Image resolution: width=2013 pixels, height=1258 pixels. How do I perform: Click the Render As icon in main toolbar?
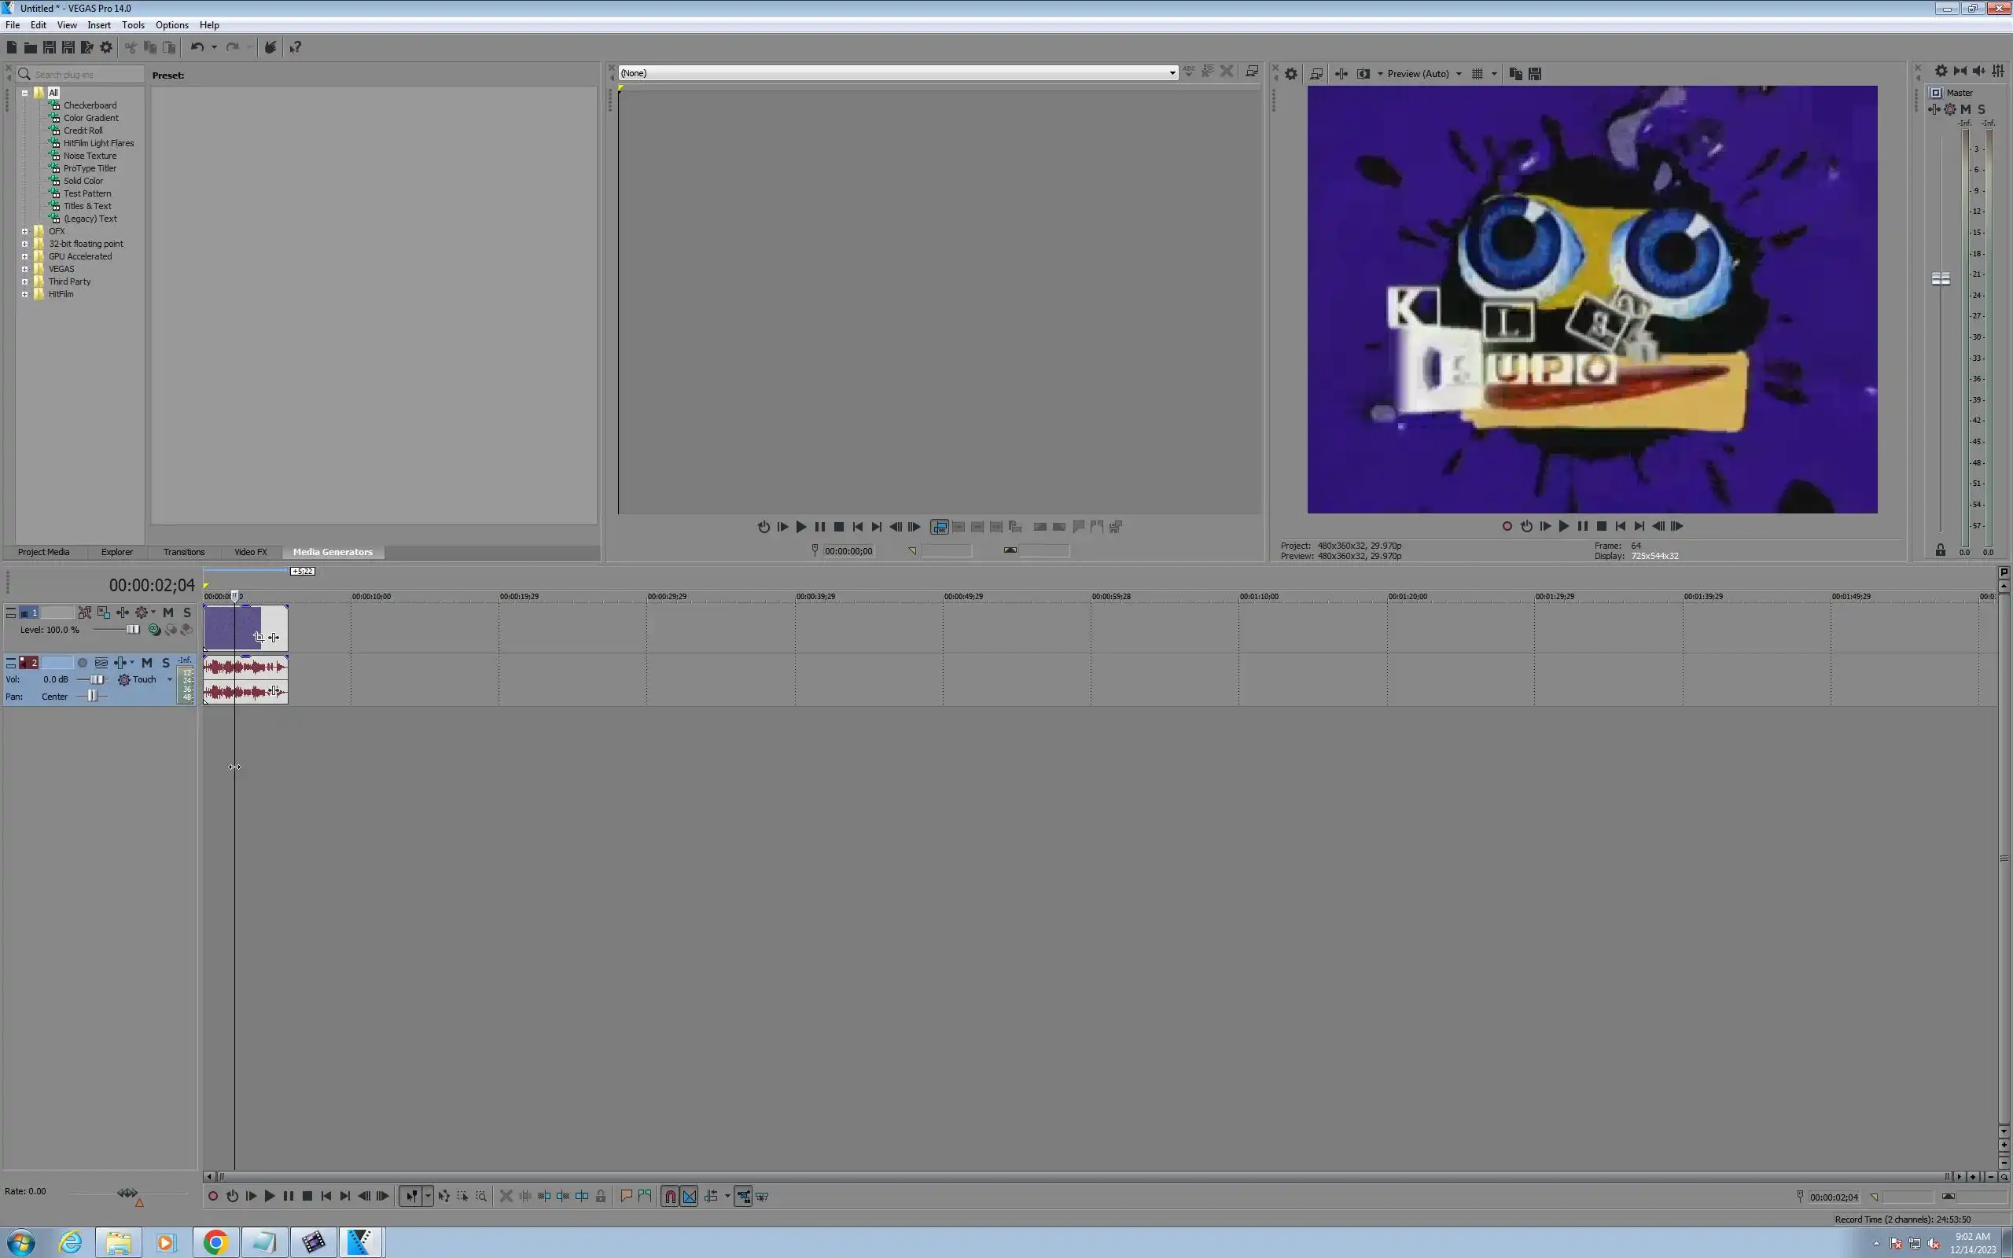point(86,47)
